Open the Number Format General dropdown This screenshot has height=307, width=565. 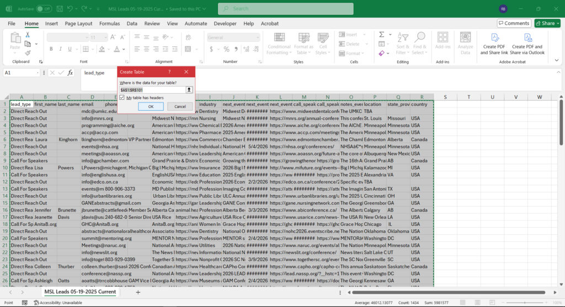[x=258, y=37]
